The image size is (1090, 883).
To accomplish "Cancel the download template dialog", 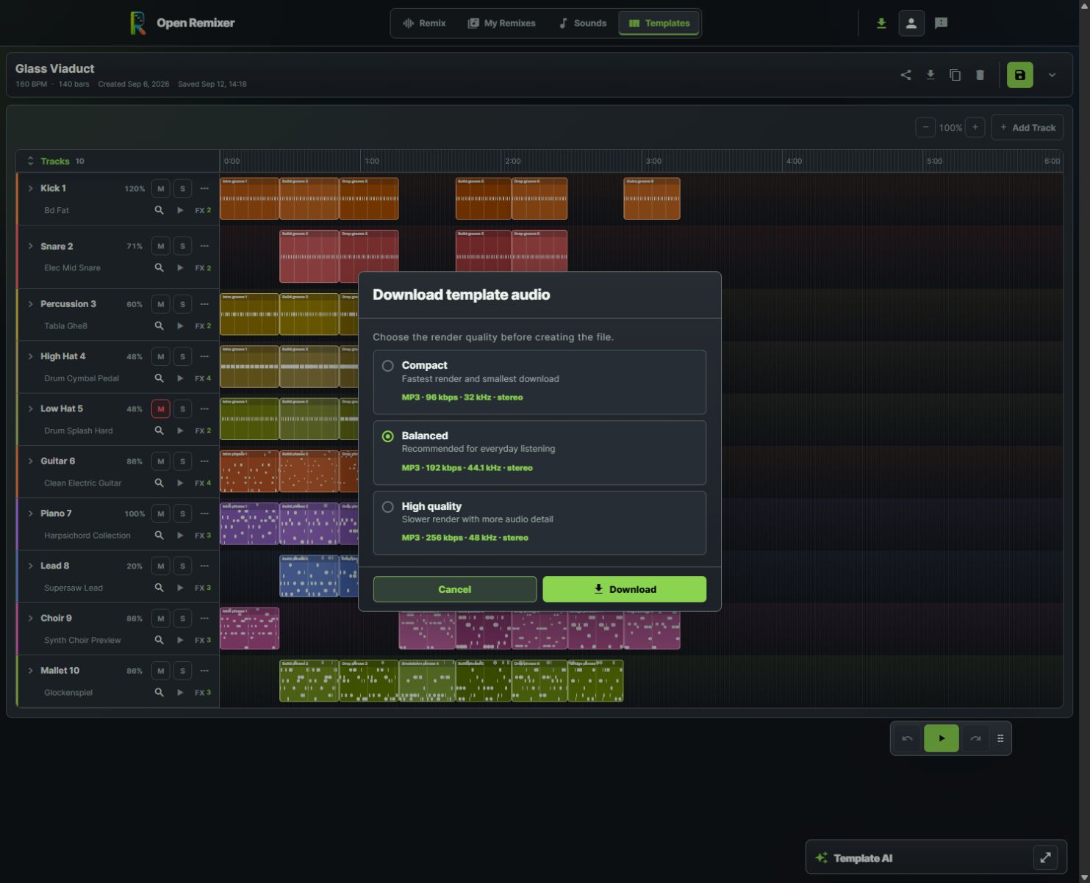I will point(455,589).
